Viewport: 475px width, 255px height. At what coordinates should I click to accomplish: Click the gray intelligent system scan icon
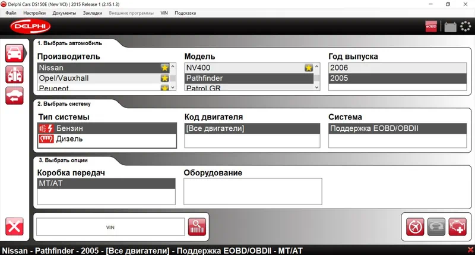pyautogui.click(x=436, y=226)
